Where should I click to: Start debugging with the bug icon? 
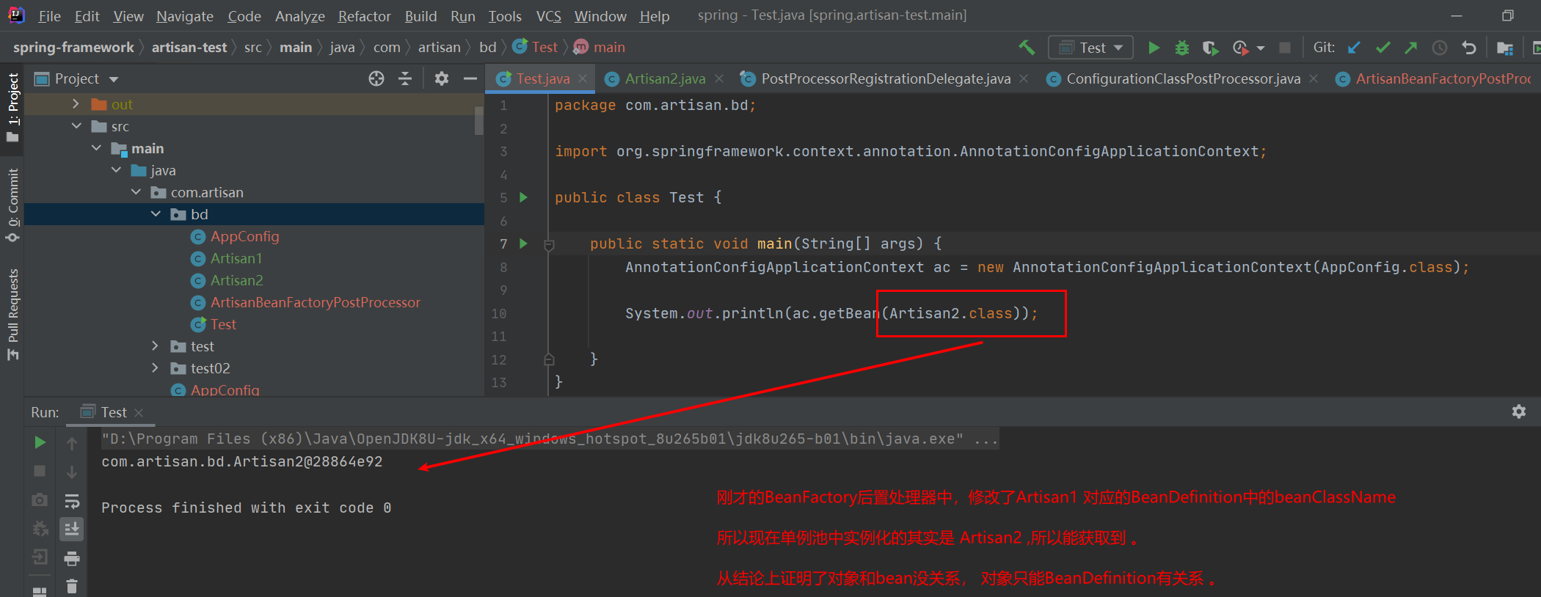pyautogui.click(x=1181, y=48)
